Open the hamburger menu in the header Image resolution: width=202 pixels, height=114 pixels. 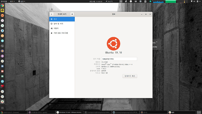click(72, 14)
